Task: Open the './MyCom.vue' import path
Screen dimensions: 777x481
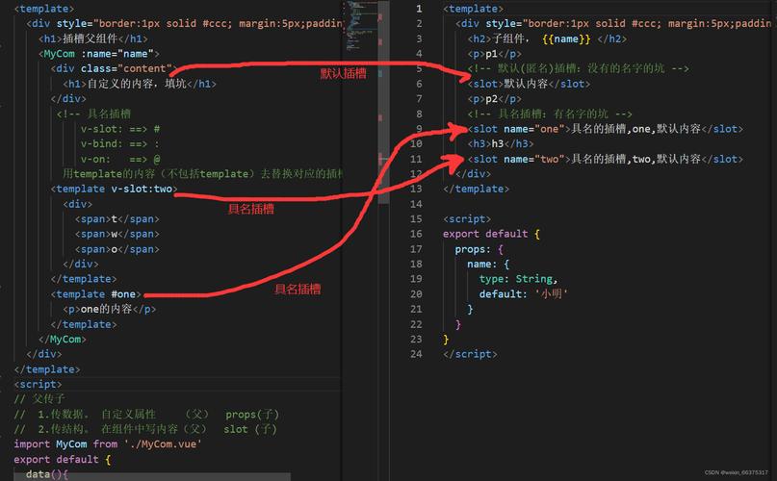Action: [x=161, y=444]
